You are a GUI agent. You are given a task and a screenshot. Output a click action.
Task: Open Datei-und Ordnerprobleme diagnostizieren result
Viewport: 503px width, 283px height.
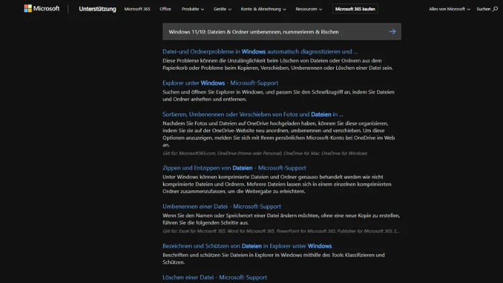pyautogui.click(x=260, y=52)
